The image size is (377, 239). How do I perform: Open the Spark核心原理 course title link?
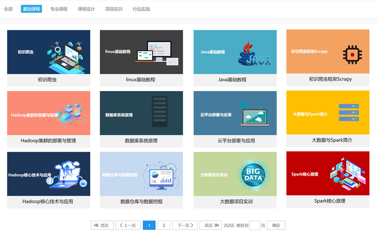click(x=329, y=201)
